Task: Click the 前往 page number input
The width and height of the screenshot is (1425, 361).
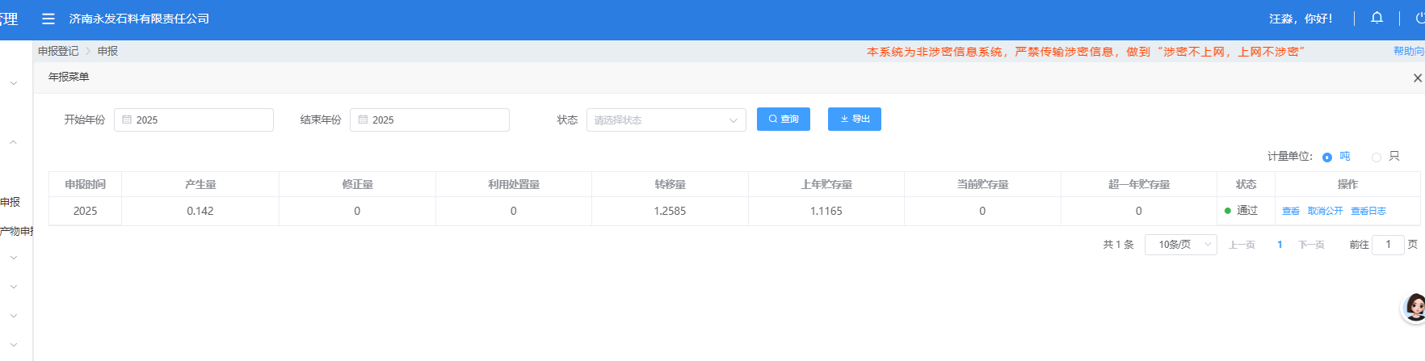Action: tap(1388, 245)
